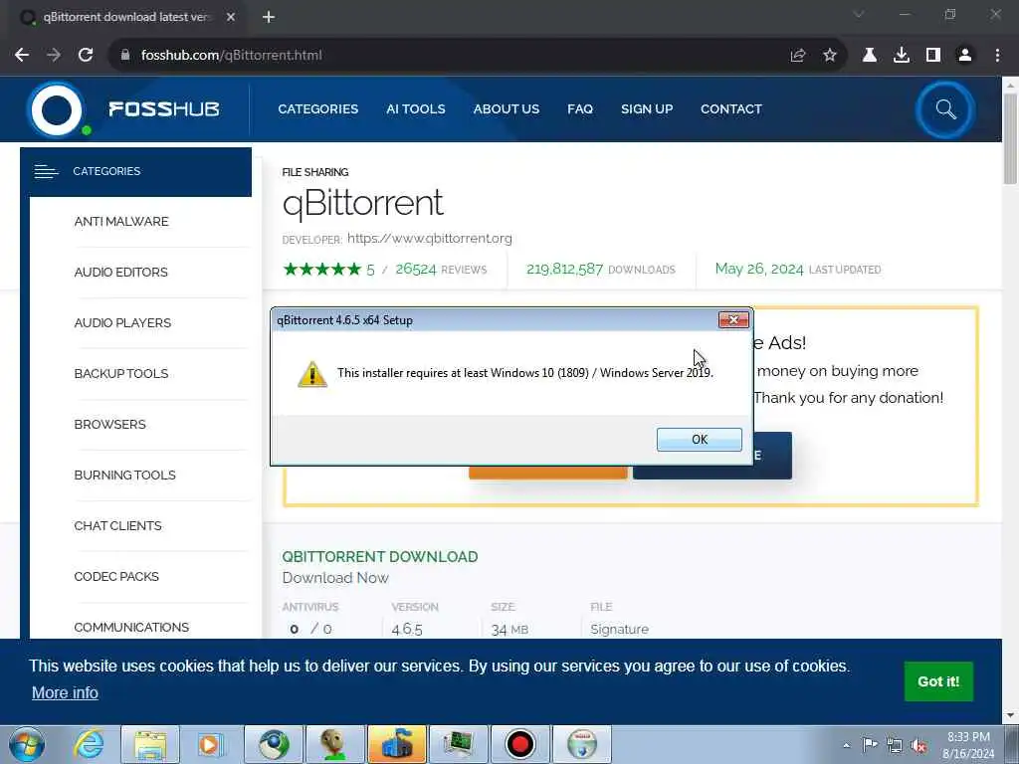Accept cookies with Got it! button
Viewport: 1019px width, 764px height.
938,681
